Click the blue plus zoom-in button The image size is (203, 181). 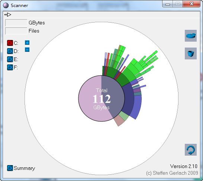click(27, 43)
